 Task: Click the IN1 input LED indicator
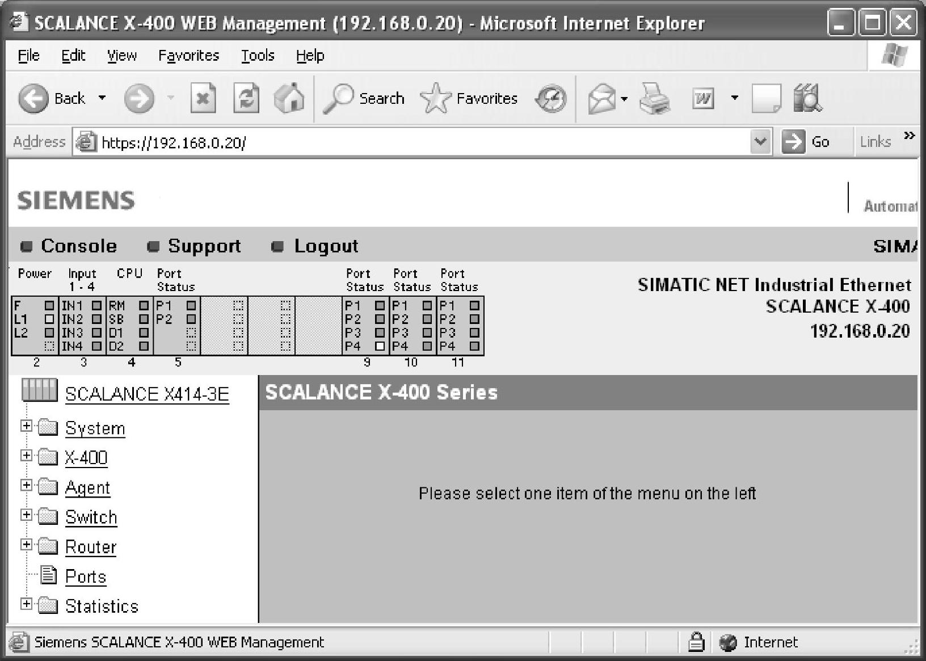click(x=96, y=305)
